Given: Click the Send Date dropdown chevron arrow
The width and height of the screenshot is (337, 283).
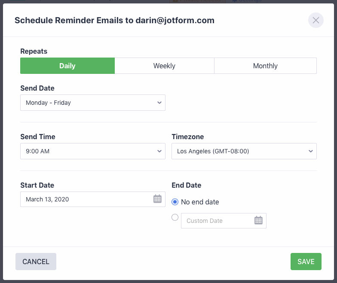Looking at the screenshot, I should point(159,103).
